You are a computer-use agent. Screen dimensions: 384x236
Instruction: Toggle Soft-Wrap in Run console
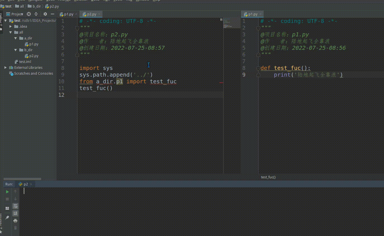coord(15,206)
